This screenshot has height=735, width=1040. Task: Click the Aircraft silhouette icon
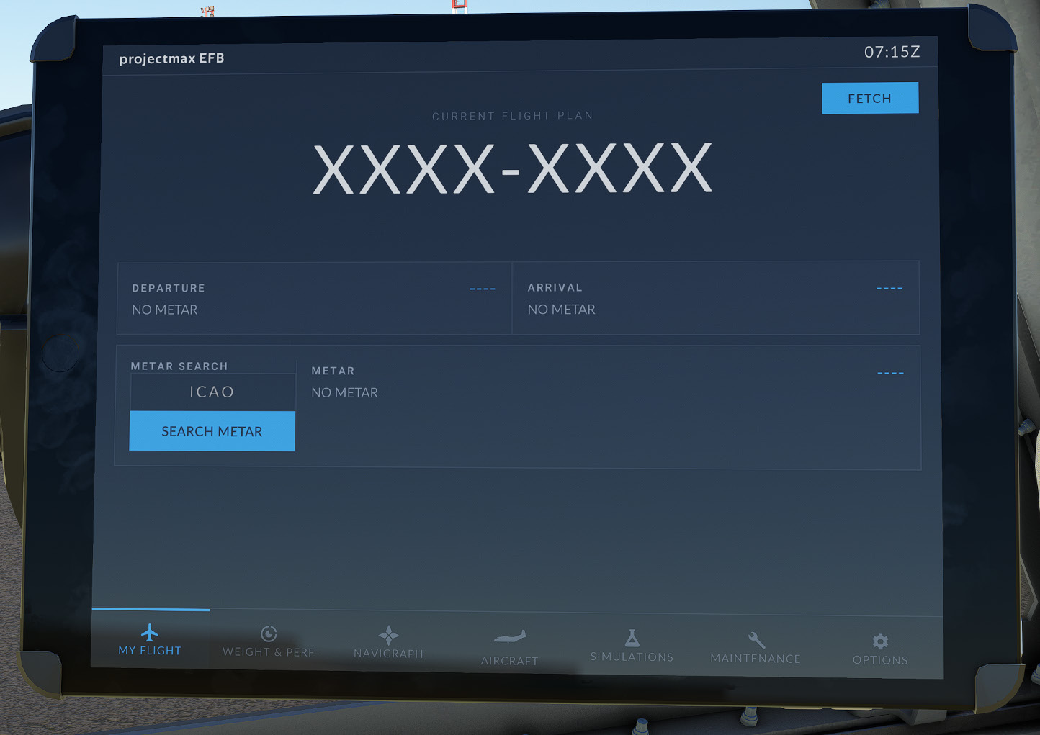click(x=510, y=638)
